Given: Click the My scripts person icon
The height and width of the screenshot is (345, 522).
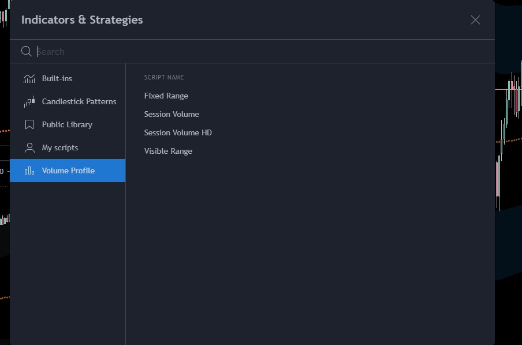Looking at the screenshot, I should coord(29,148).
